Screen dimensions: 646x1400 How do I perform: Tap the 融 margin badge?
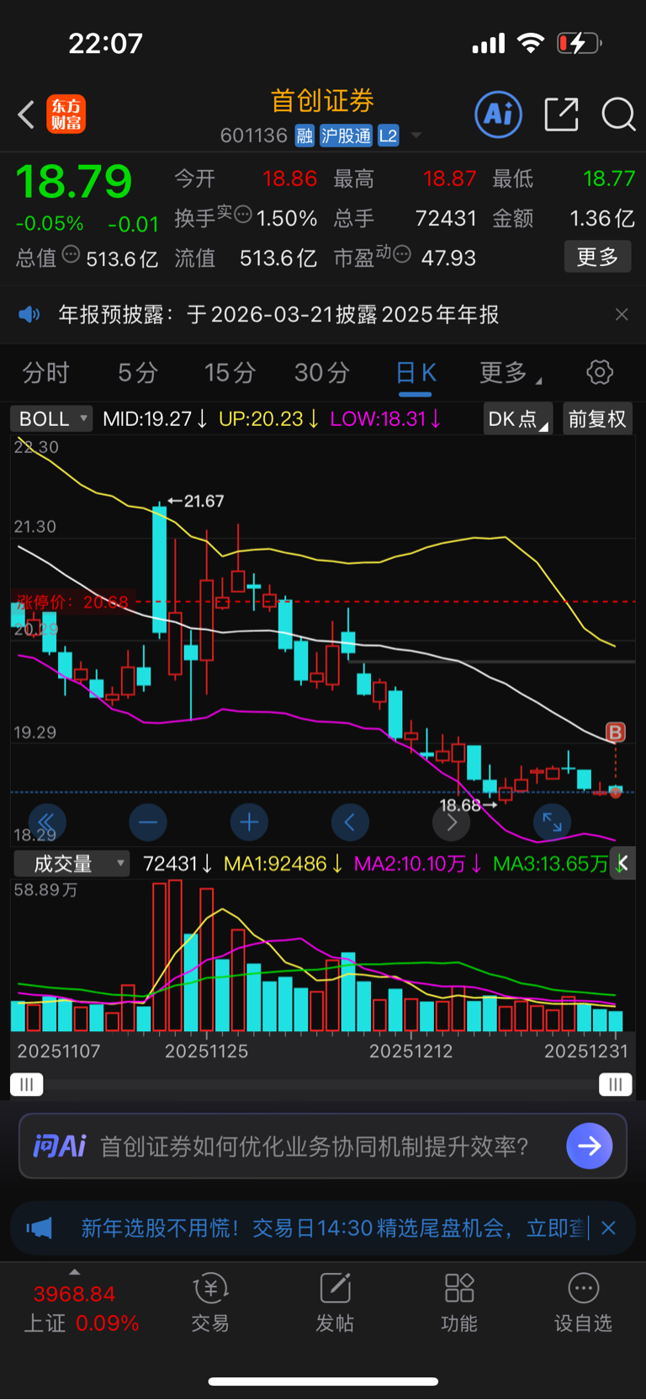(304, 136)
